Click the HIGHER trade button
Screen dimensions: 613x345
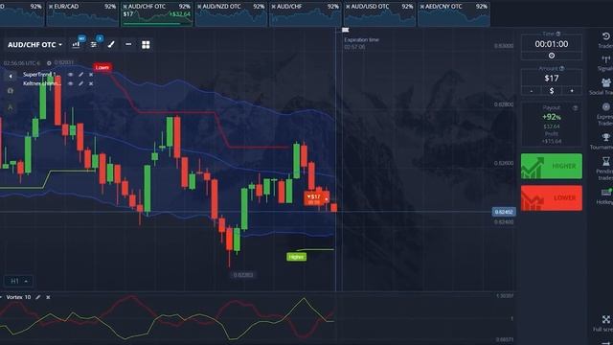(552, 166)
